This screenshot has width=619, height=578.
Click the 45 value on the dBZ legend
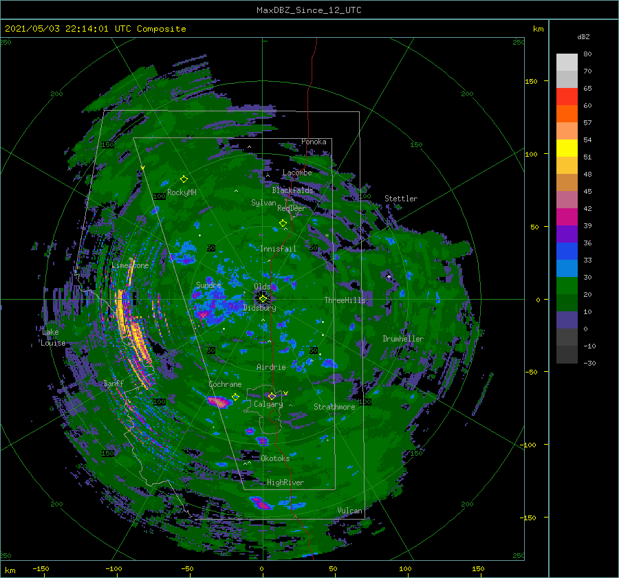click(x=587, y=191)
